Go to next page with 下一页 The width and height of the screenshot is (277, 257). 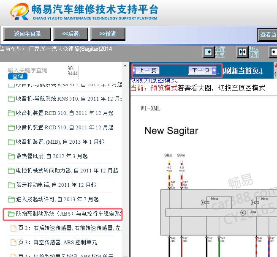(202, 70)
